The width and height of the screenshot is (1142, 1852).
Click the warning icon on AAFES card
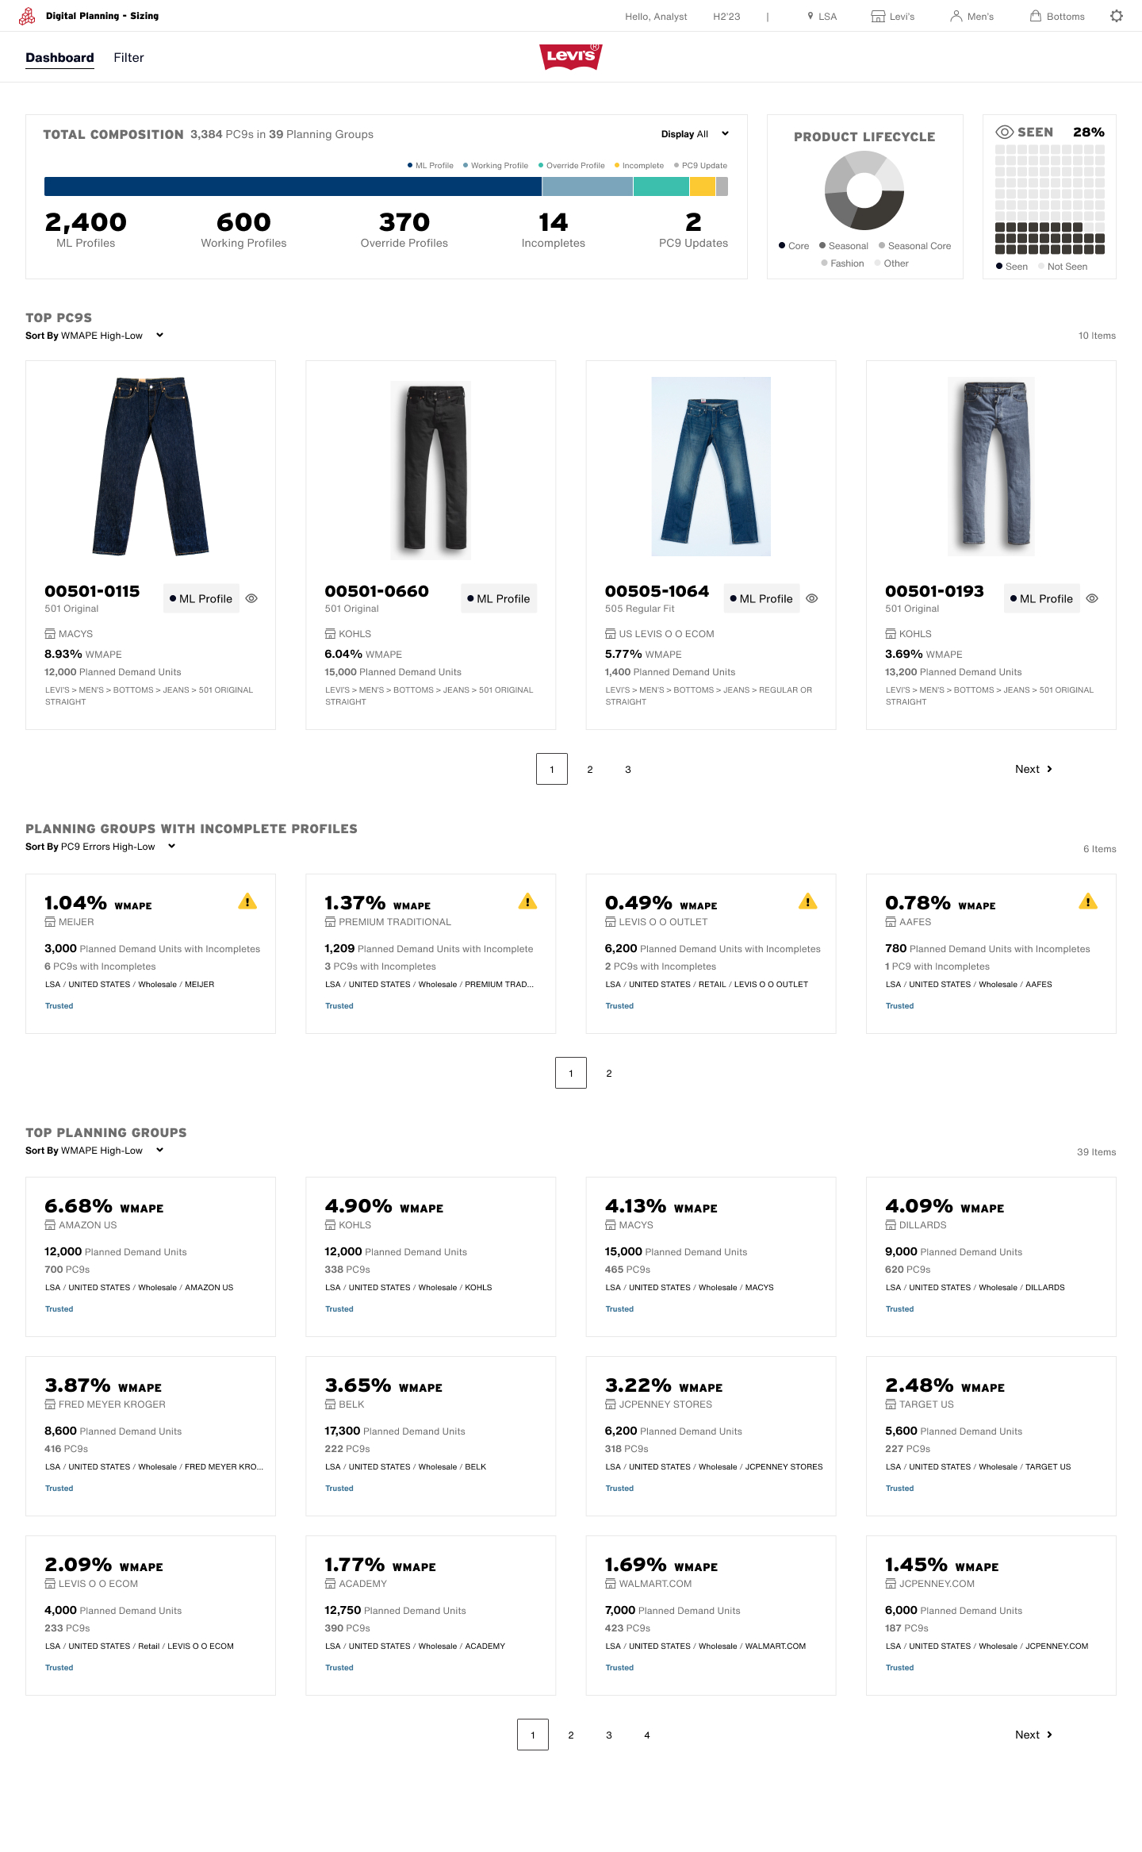coord(1088,902)
